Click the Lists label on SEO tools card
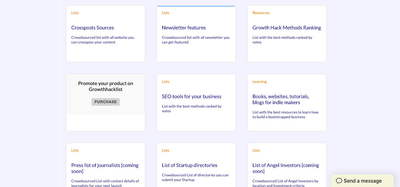This screenshot has height=187, width=400. (166, 81)
